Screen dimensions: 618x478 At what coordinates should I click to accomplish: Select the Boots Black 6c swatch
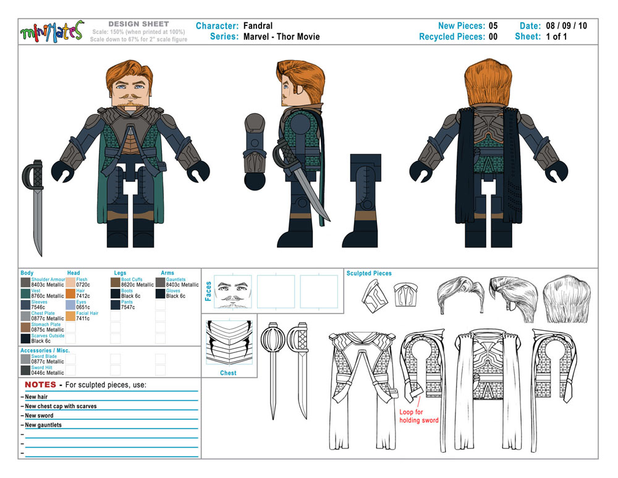(116, 294)
